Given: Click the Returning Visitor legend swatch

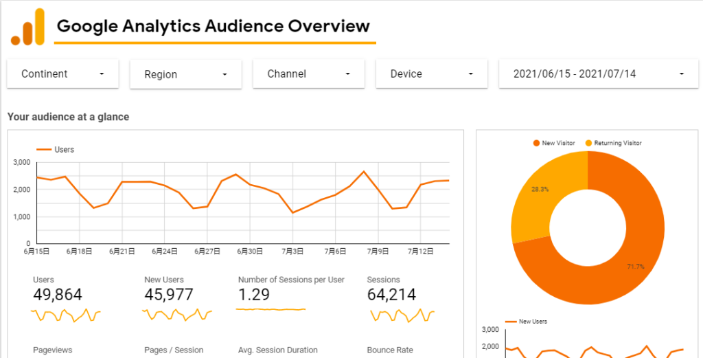Looking at the screenshot, I should click(588, 143).
